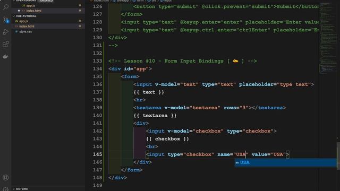Screen dimensions: 340x191
Task: Open index.html in the VUE-TUTORIAL folder
Action: 27,26
